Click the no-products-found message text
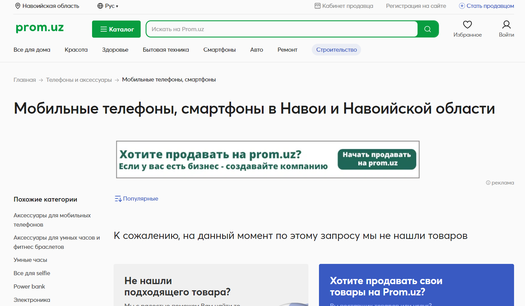The width and height of the screenshot is (525, 306). pos(291,236)
